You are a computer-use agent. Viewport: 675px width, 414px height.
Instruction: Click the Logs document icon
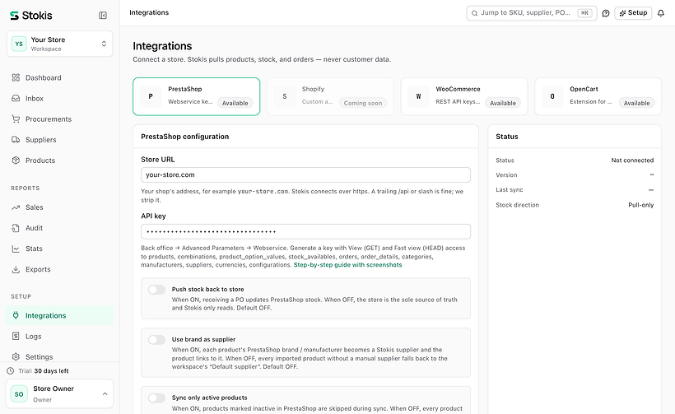tap(16, 336)
